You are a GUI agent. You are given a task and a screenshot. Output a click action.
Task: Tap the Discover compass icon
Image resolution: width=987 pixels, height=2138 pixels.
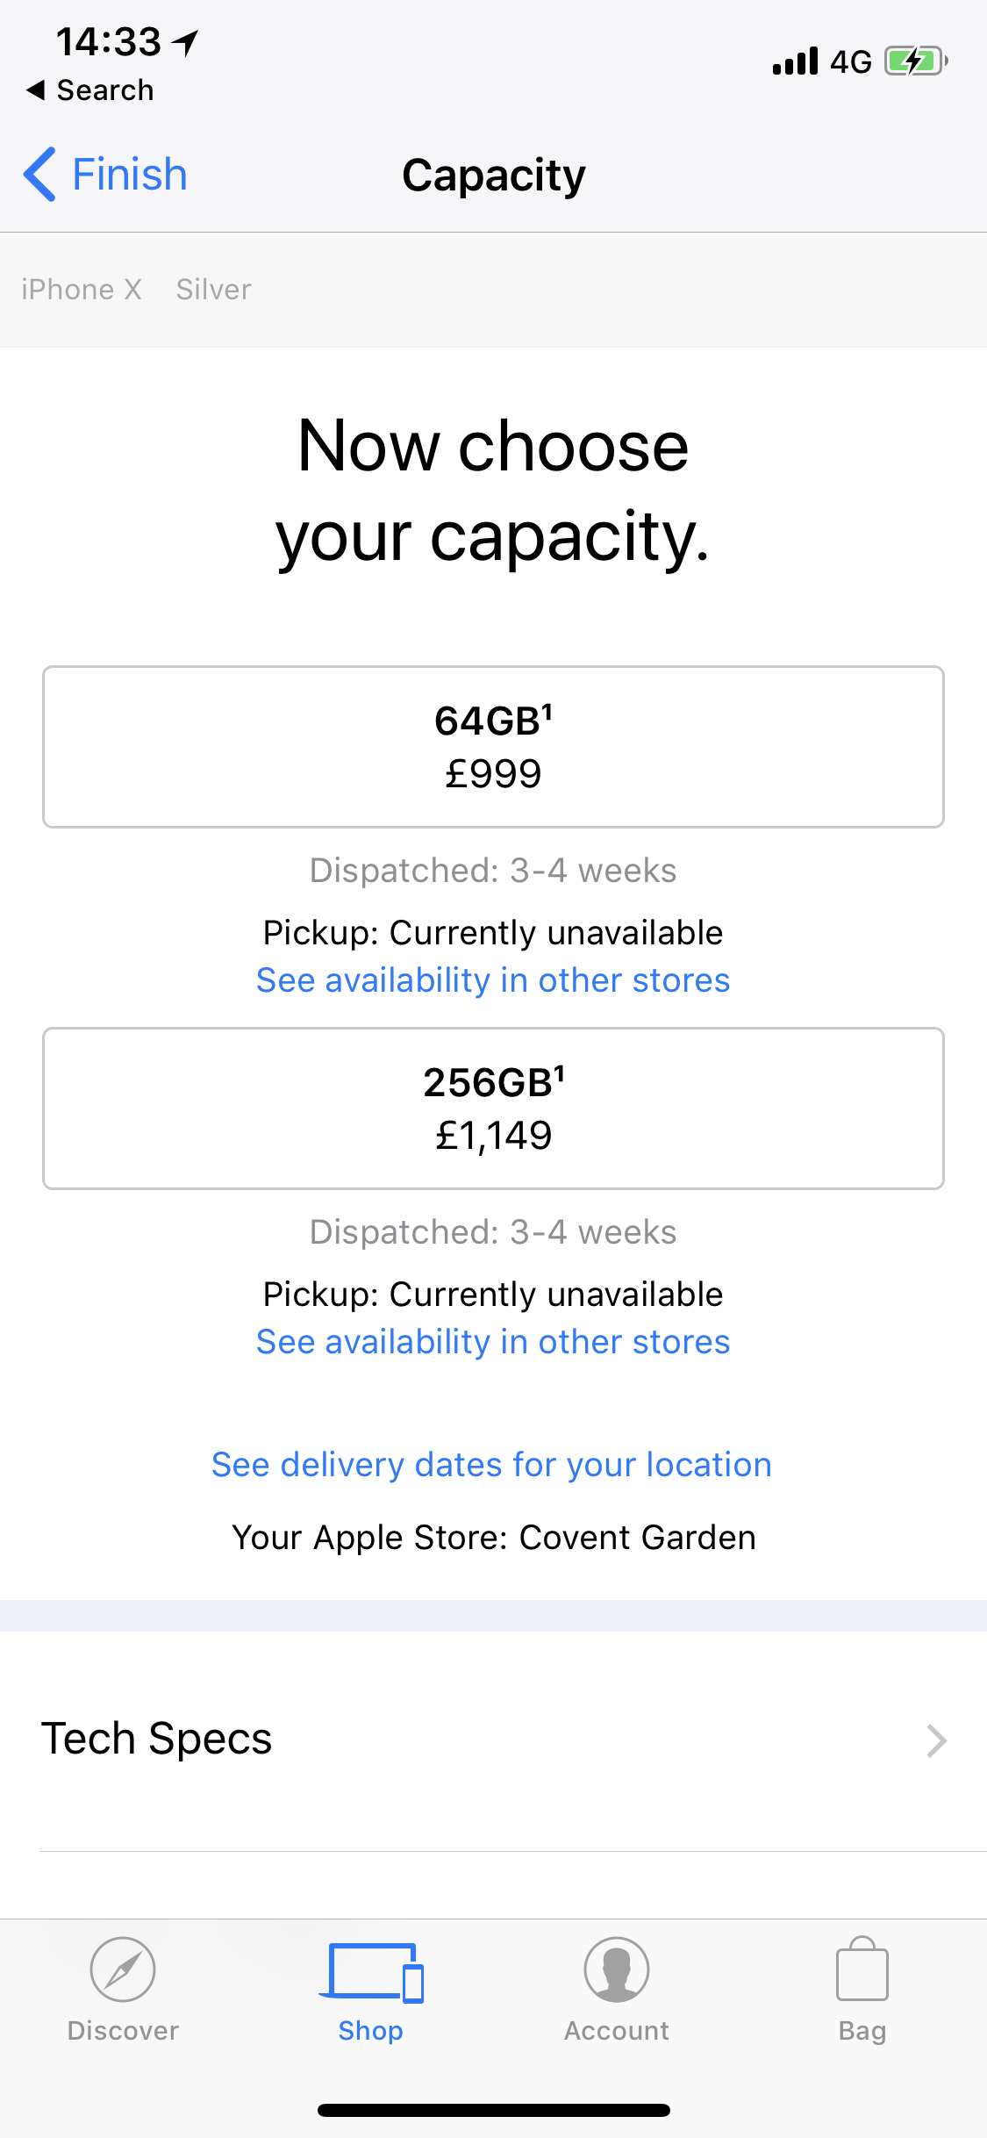123,1969
